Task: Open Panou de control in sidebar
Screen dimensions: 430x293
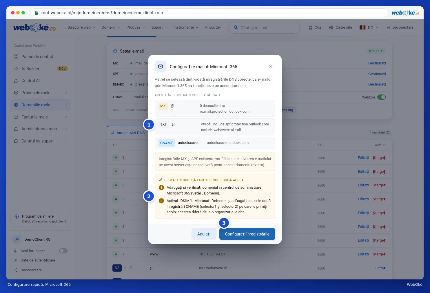Action: 41,57
